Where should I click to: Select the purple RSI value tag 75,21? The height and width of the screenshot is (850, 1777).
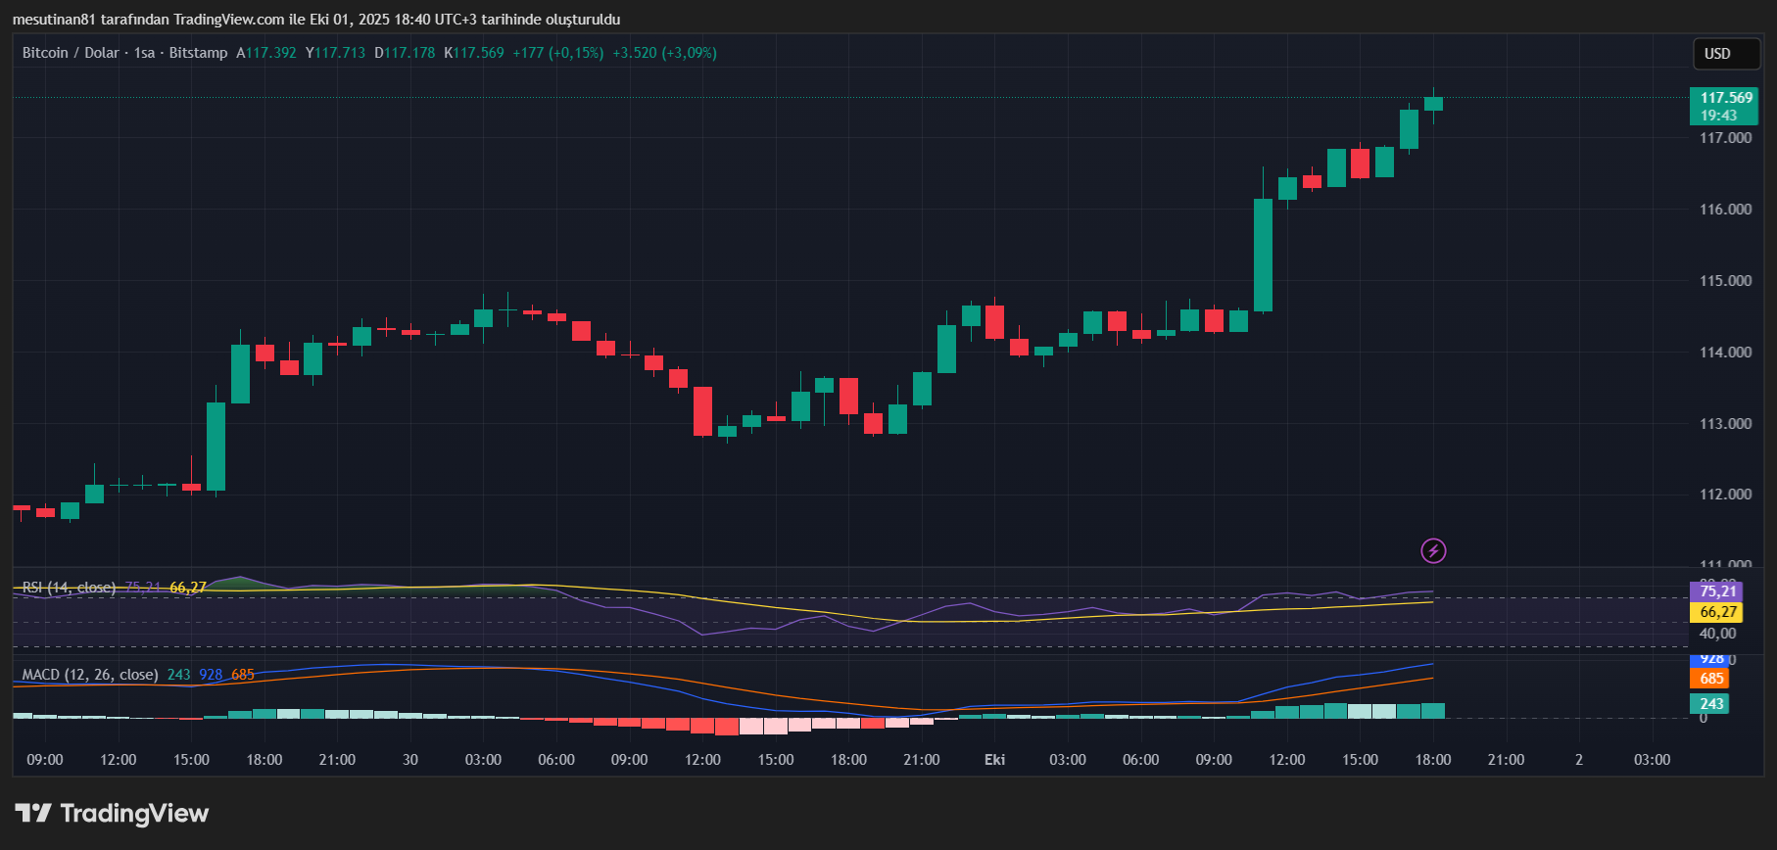pos(1716,591)
